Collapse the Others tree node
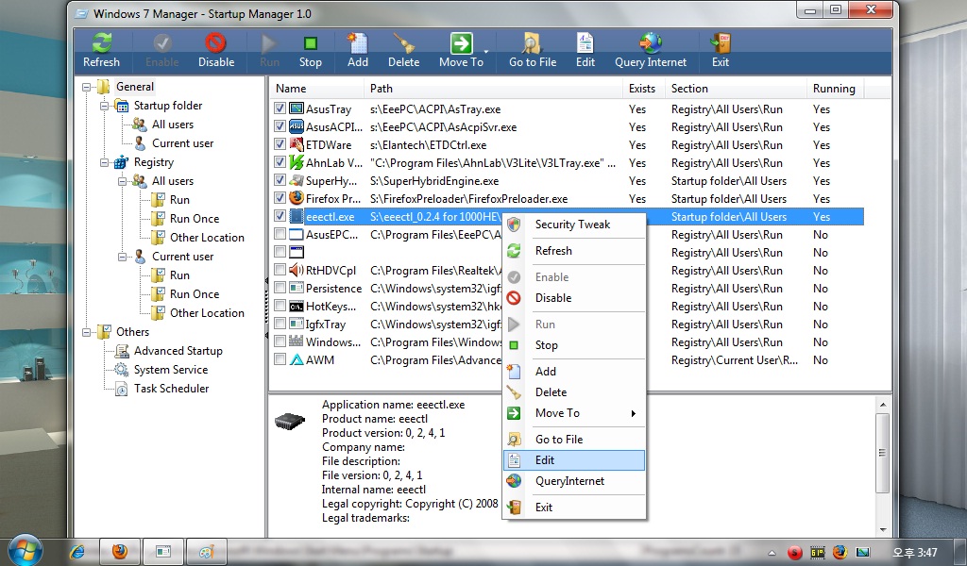 pyautogui.click(x=86, y=333)
